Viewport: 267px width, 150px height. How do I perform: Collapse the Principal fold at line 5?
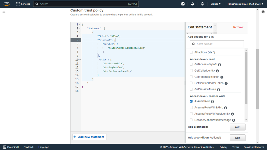(80, 40)
